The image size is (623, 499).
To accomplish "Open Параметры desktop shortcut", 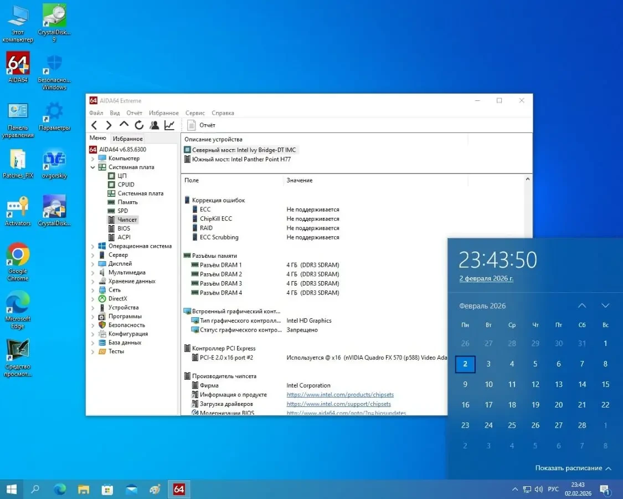I will pyautogui.click(x=54, y=116).
